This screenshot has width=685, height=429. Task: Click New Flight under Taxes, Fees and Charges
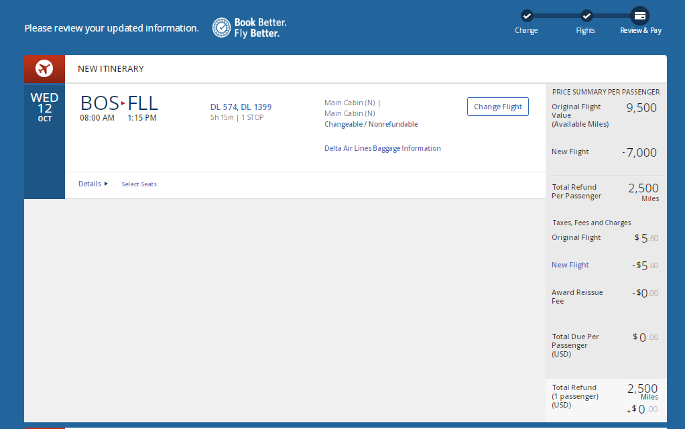pyautogui.click(x=570, y=265)
